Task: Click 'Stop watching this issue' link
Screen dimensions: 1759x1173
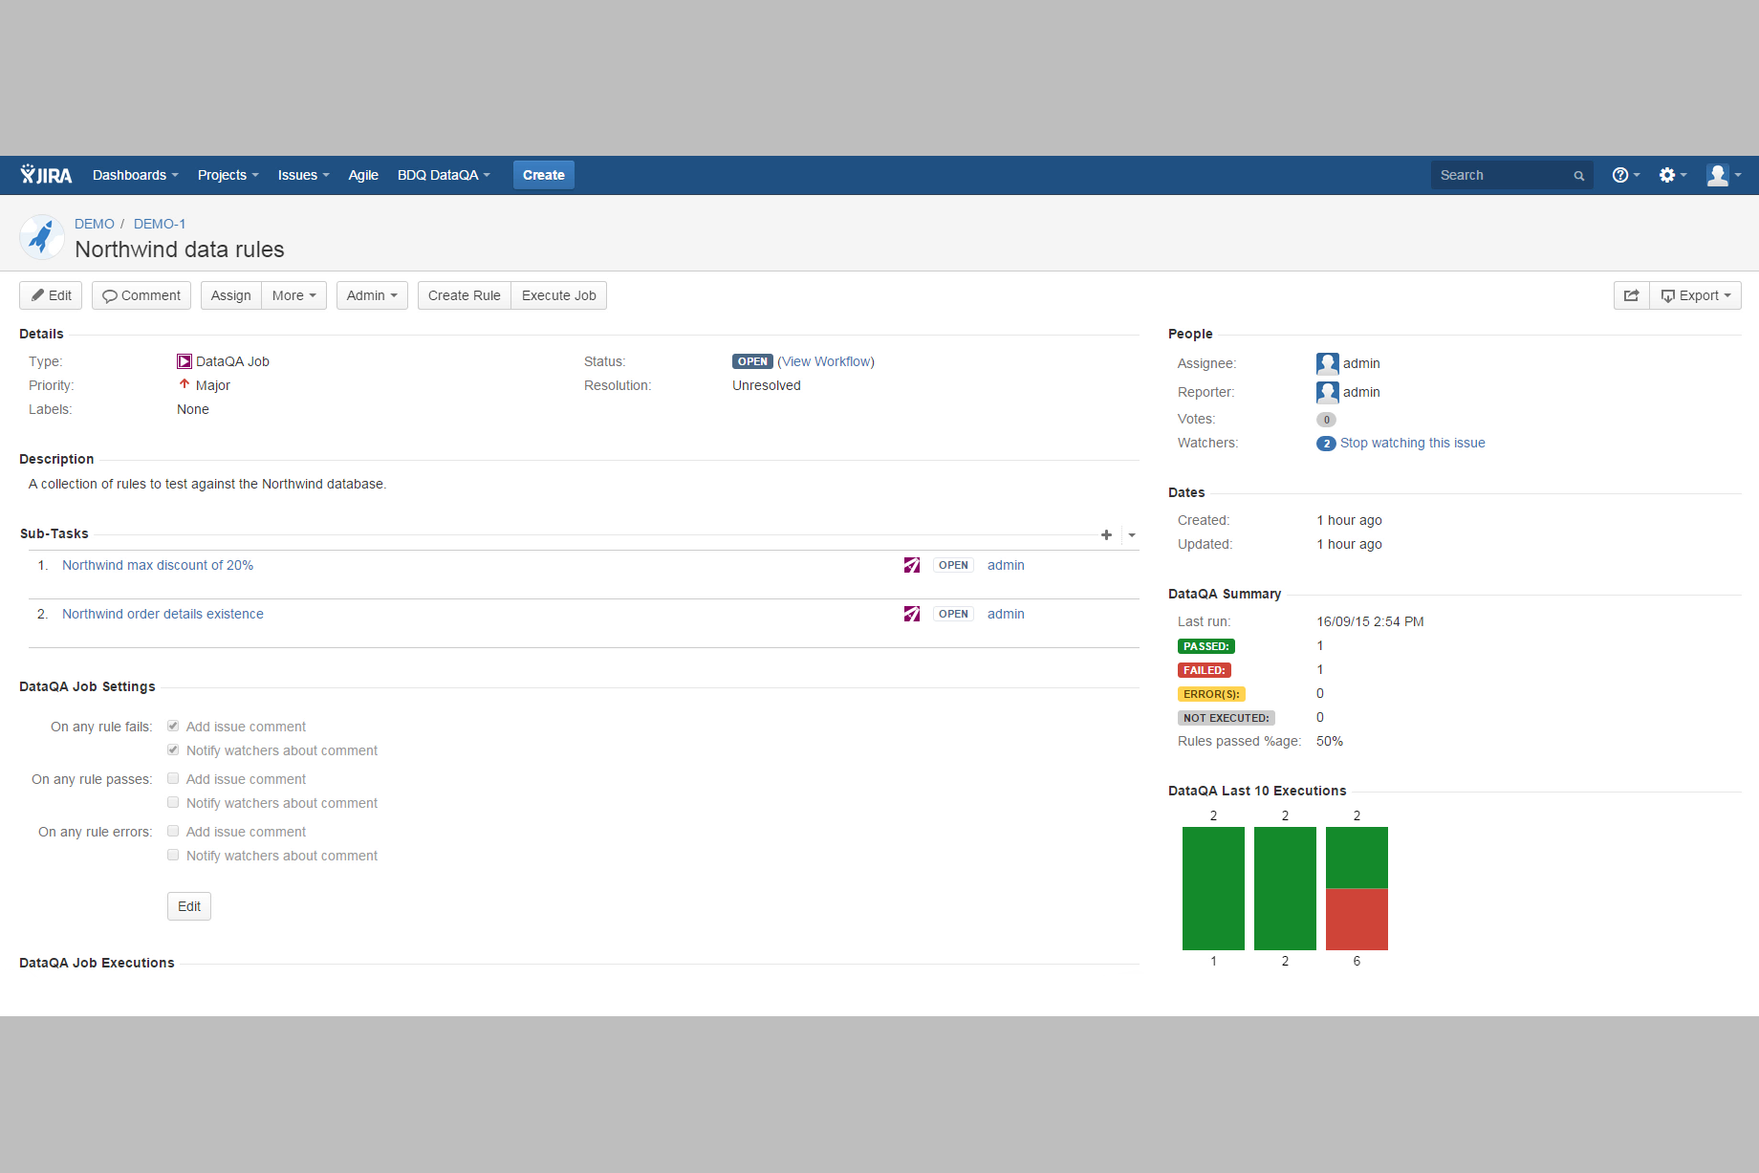Action: 1413,443
